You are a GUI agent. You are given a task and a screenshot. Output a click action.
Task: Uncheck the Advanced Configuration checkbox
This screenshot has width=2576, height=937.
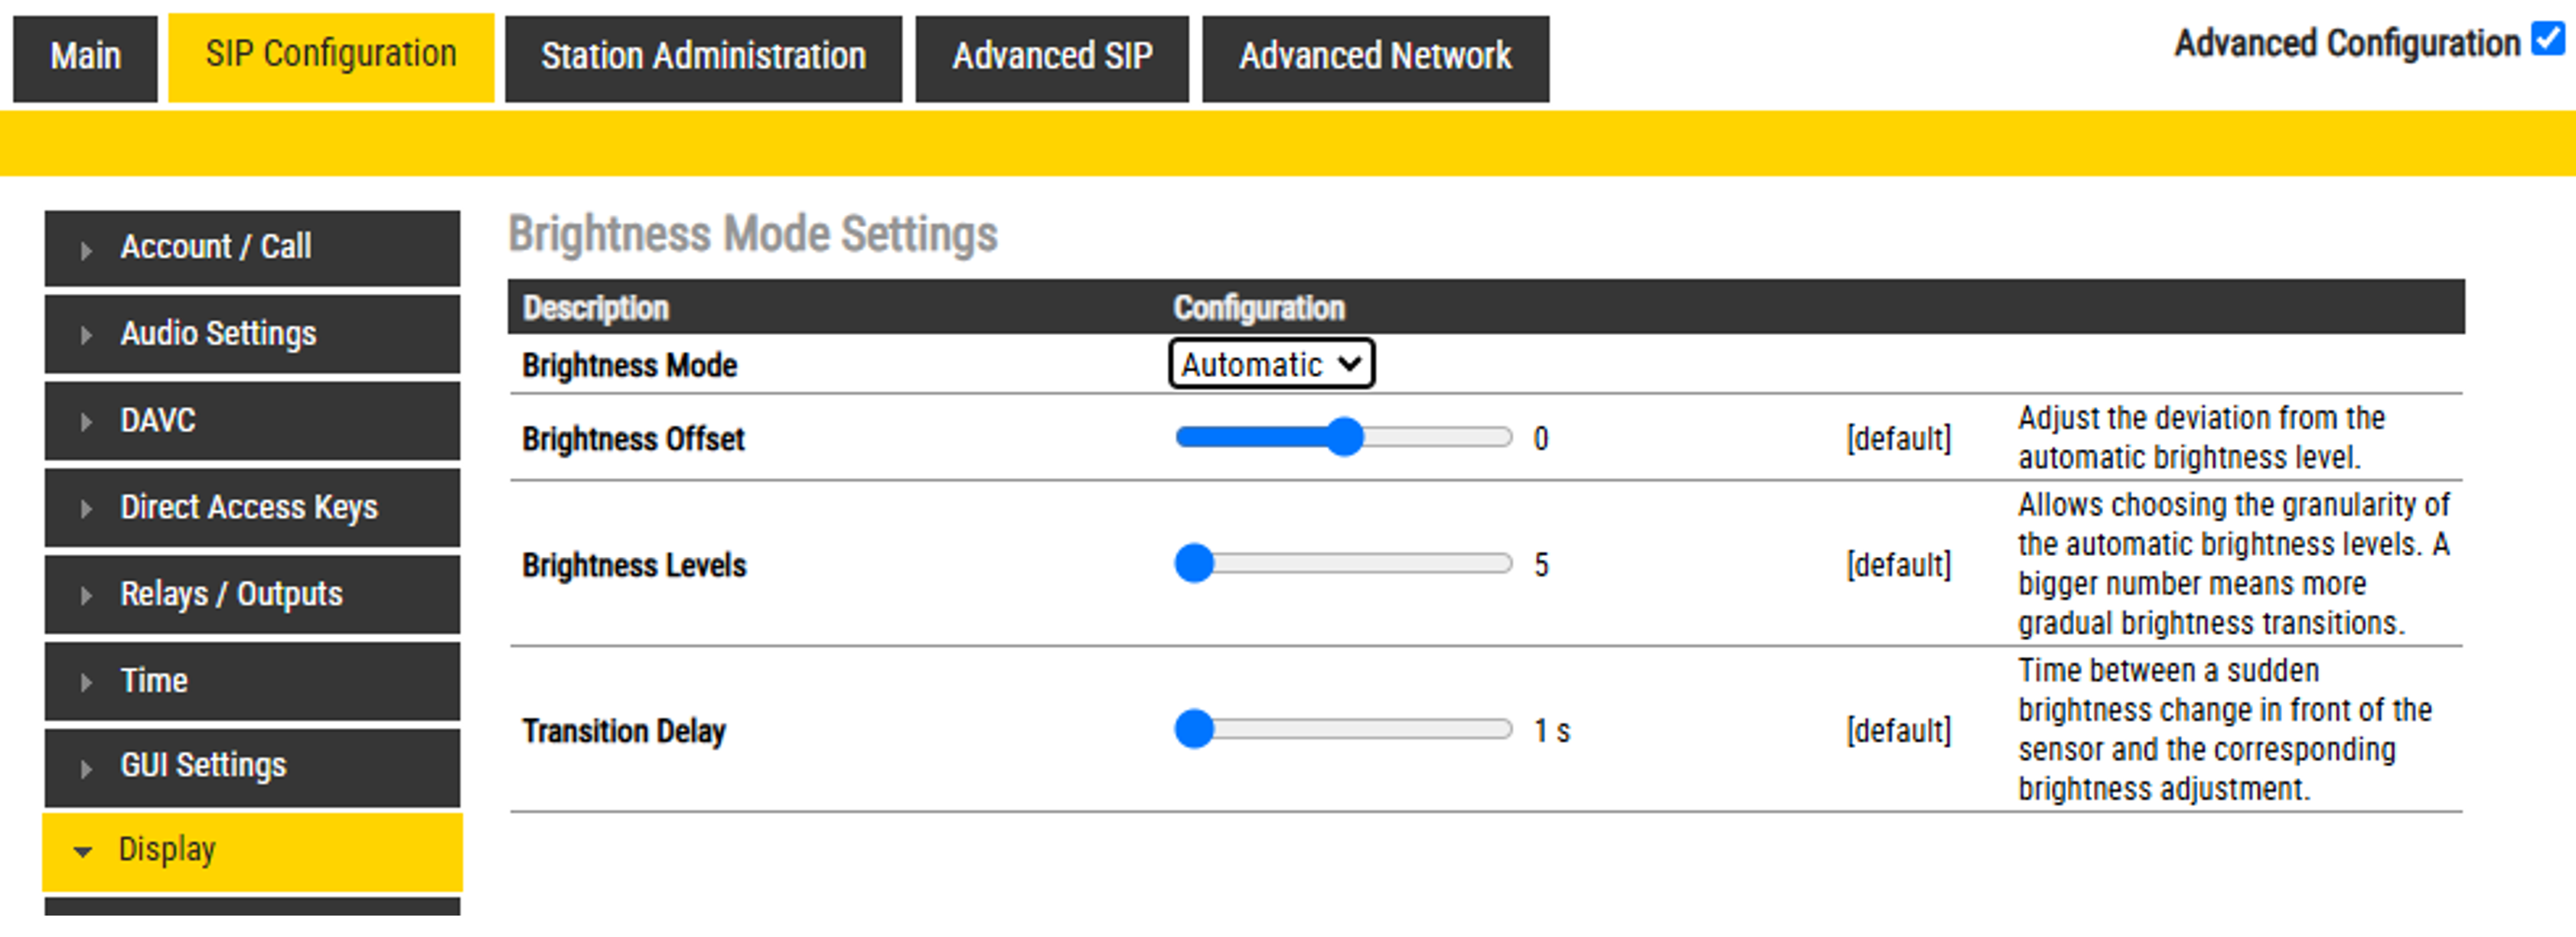(2547, 40)
